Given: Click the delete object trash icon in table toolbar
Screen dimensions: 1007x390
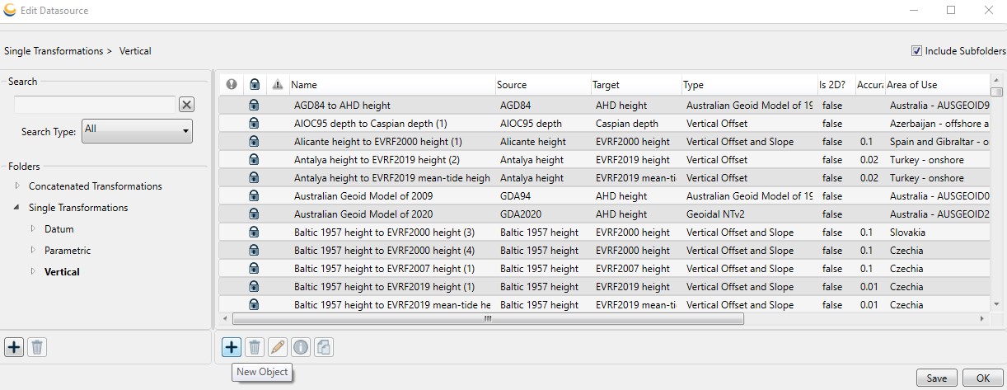Looking at the screenshot, I should pos(255,348).
